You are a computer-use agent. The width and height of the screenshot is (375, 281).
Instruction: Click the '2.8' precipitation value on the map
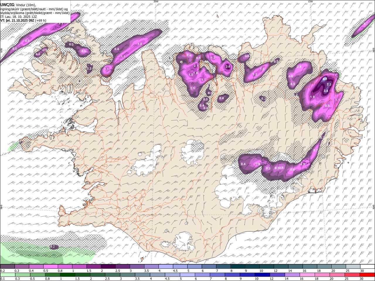[229, 67]
